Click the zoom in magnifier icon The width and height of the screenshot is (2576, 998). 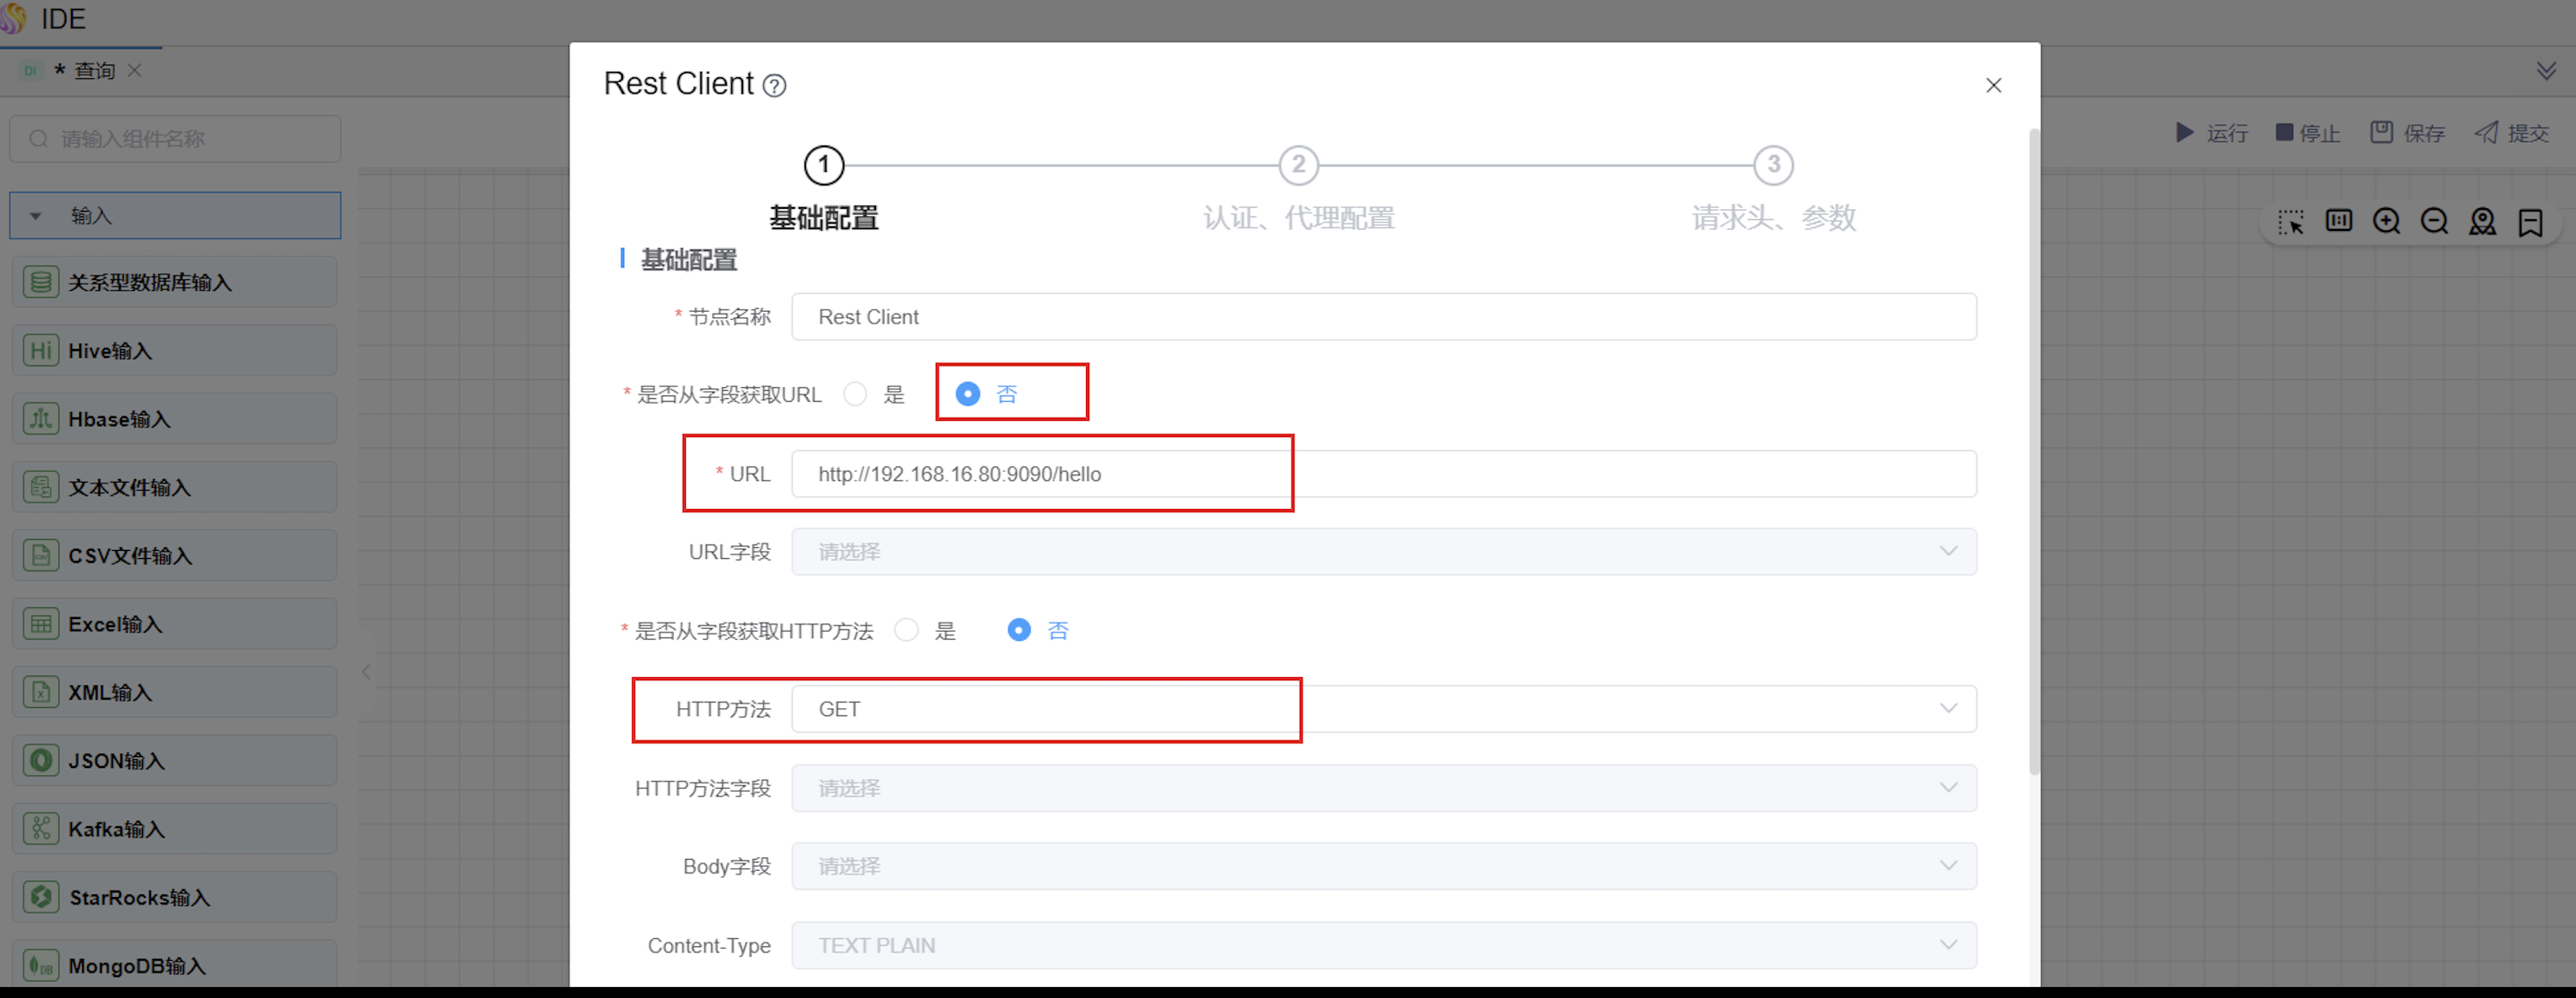point(2386,221)
